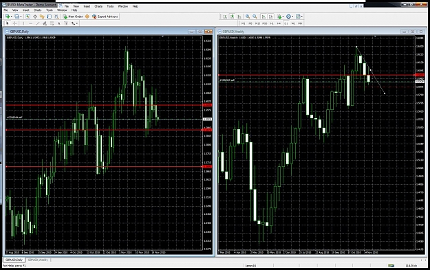The width and height of the screenshot is (430, 270).
Task: Open Tools in the menu row above the toolbar
Action: pos(50,10)
